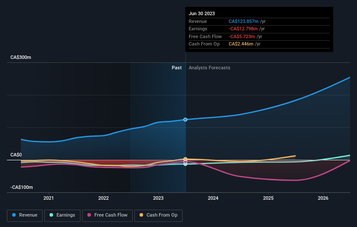Image resolution: width=357 pixels, height=227 pixels.
Task: Click the 2022 x-axis label
Action: [x=103, y=198]
